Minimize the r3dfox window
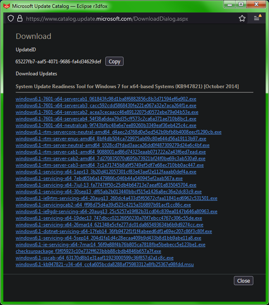The image size is (269, 305). click(x=230, y=5)
